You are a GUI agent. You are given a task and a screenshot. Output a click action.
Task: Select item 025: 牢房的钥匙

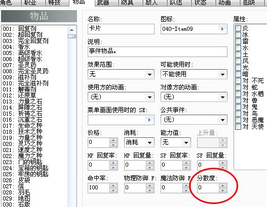pos(34,174)
